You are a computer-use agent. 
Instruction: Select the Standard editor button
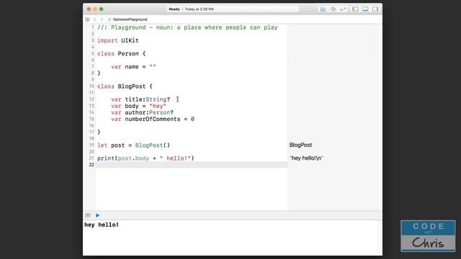coord(323,9)
